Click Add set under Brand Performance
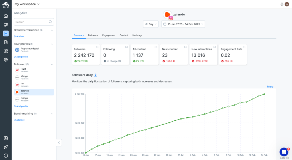 [x=19, y=36]
